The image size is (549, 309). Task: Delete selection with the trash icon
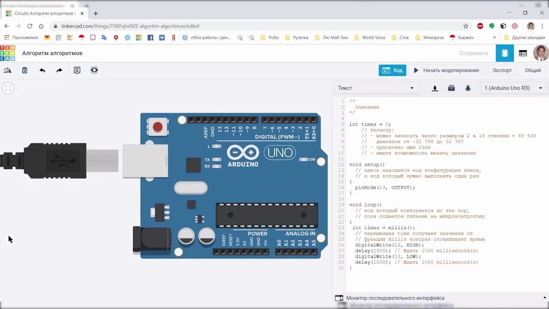(x=25, y=70)
